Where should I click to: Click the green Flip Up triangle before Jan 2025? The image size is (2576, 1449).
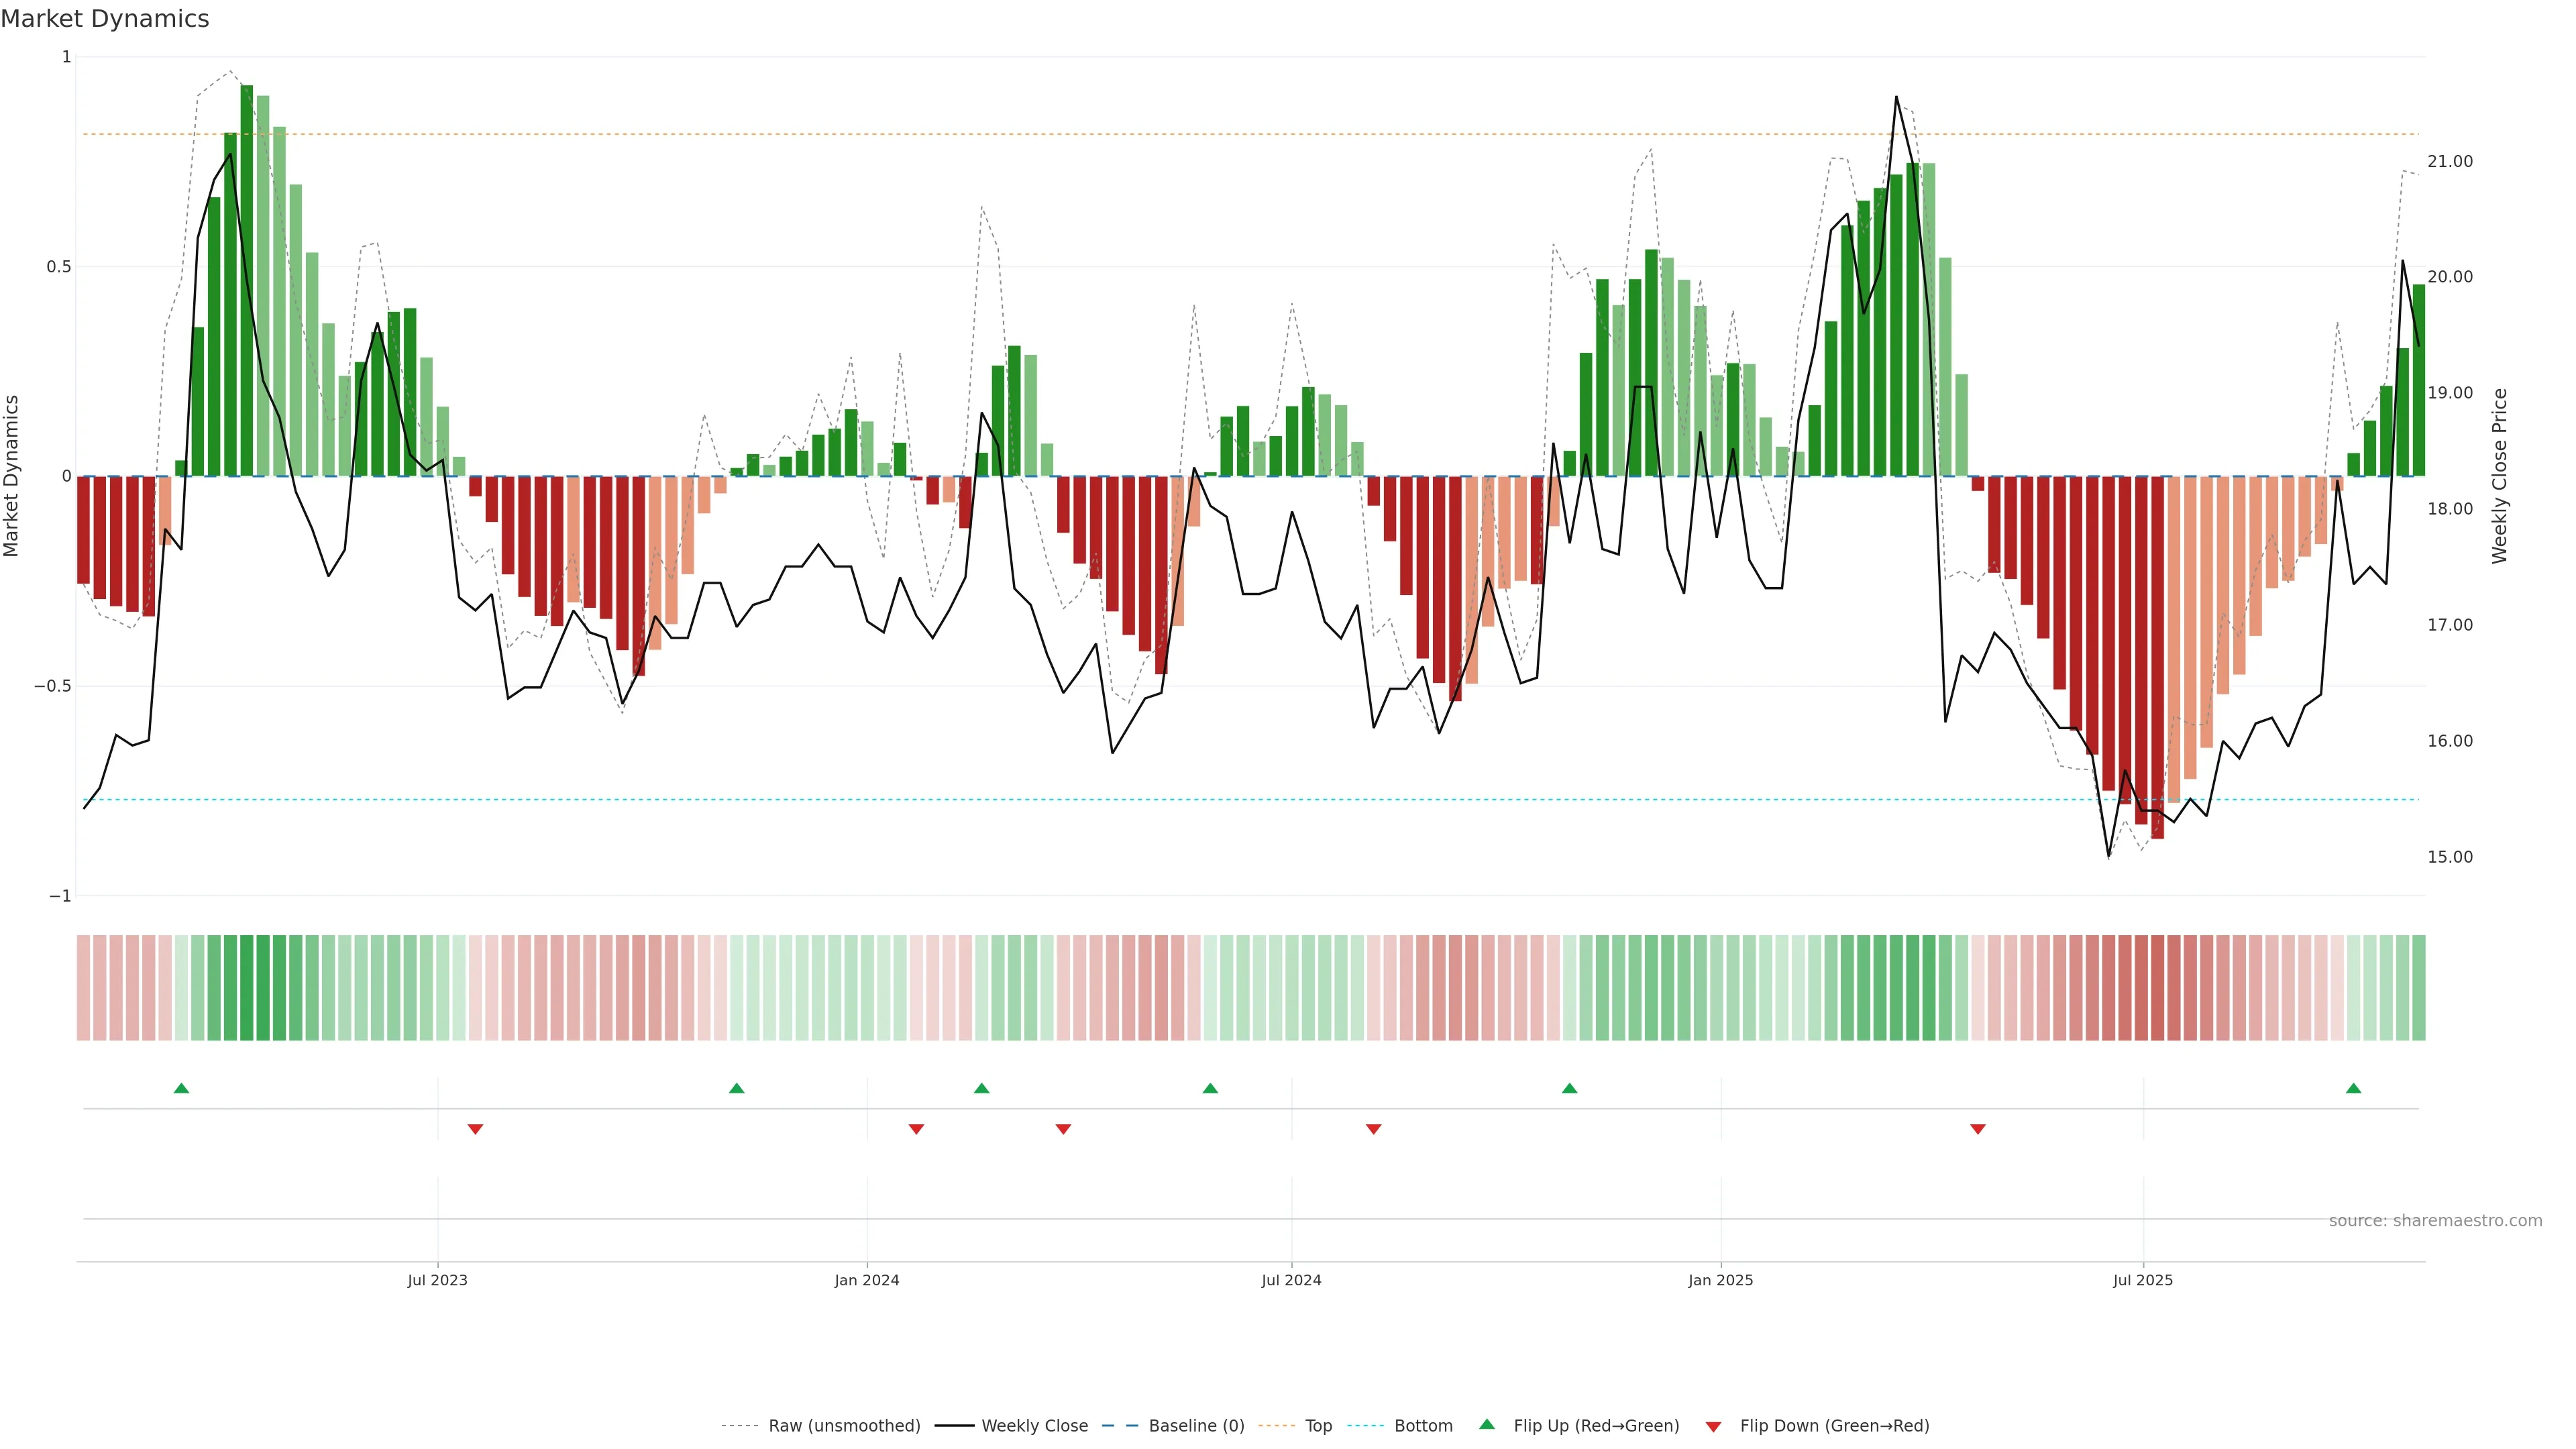pos(1569,1088)
